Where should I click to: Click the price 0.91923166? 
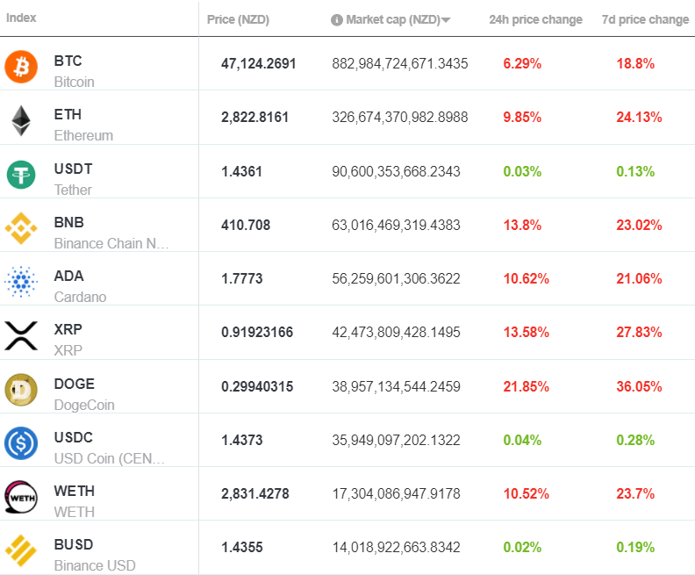257,332
